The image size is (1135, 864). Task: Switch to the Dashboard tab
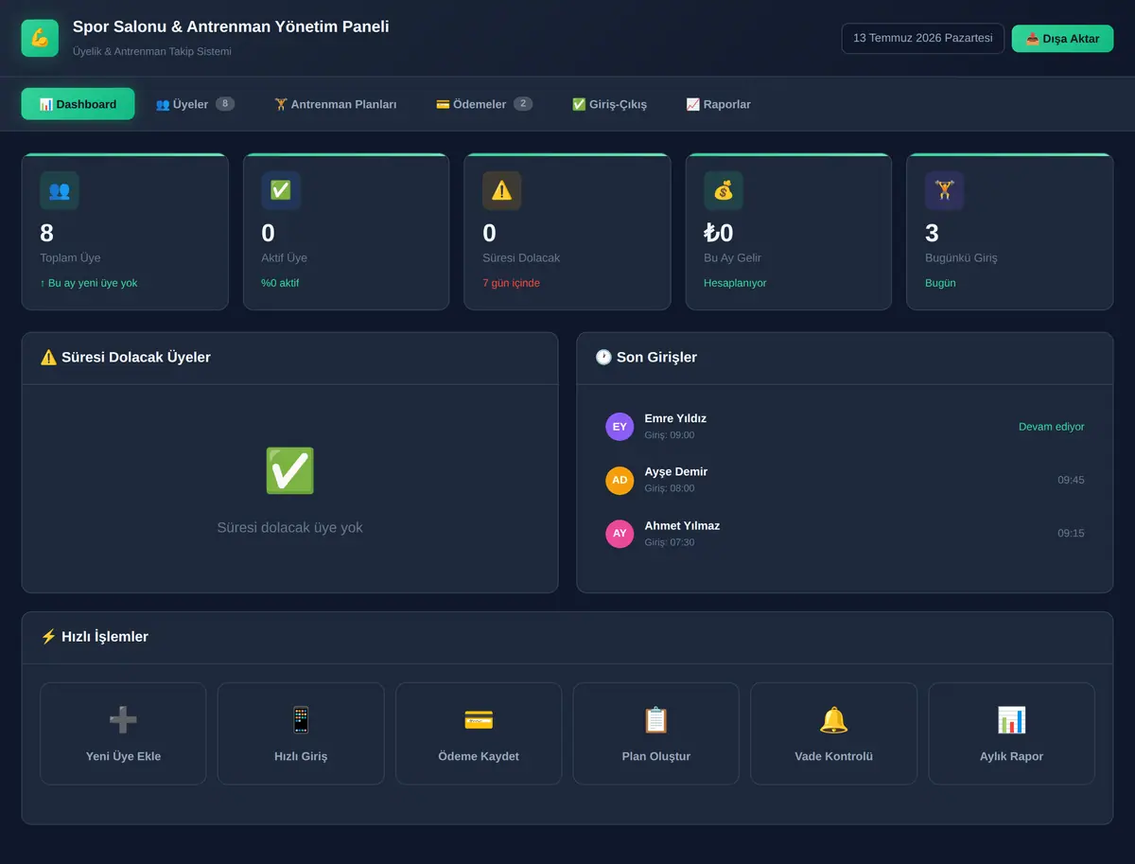(78, 104)
